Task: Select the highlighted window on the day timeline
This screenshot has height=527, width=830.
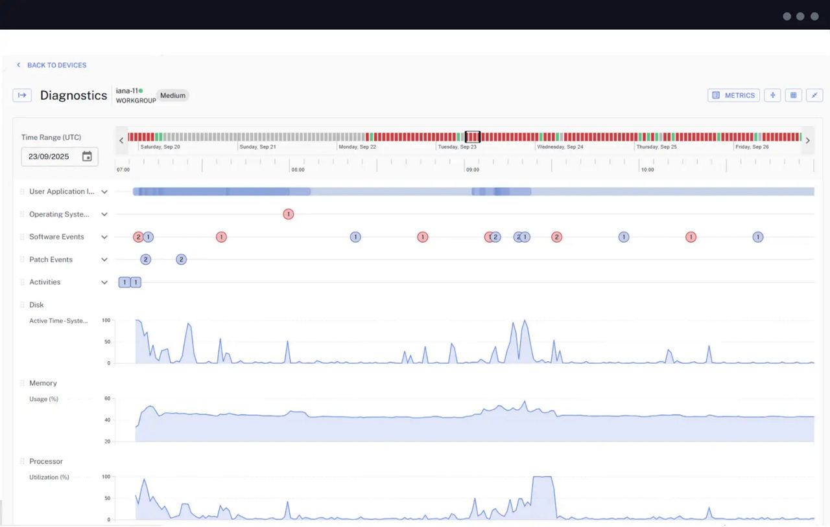Action: (x=473, y=137)
